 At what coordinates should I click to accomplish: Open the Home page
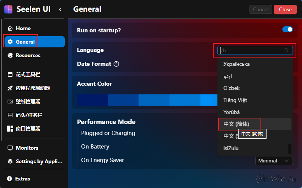[35, 28]
